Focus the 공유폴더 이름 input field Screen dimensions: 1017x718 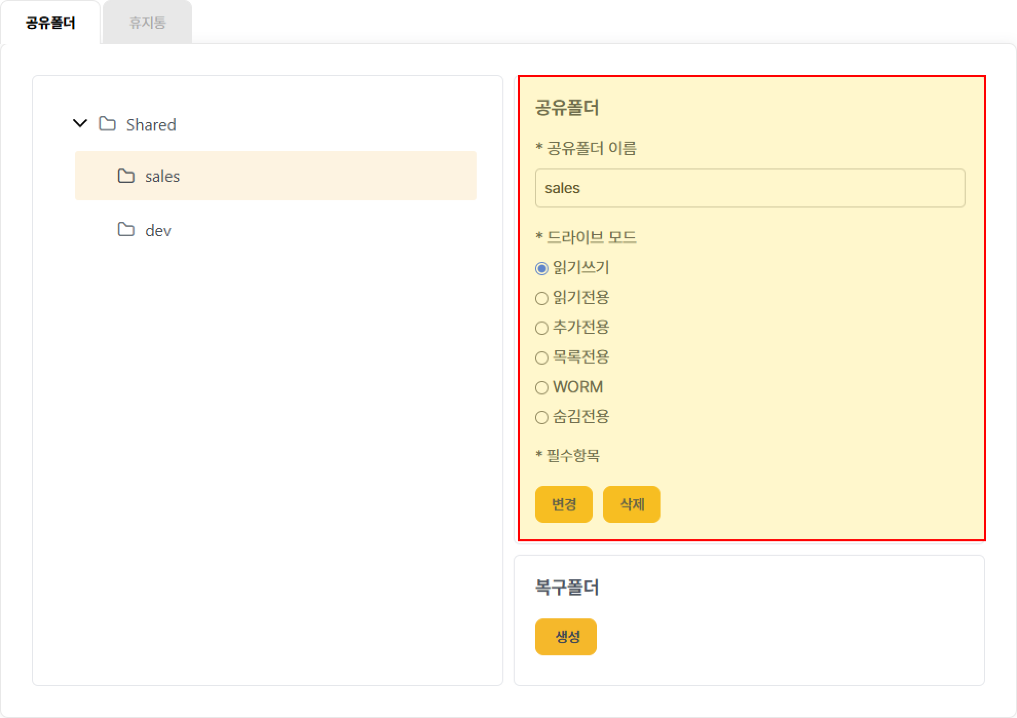[x=750, y=188]
